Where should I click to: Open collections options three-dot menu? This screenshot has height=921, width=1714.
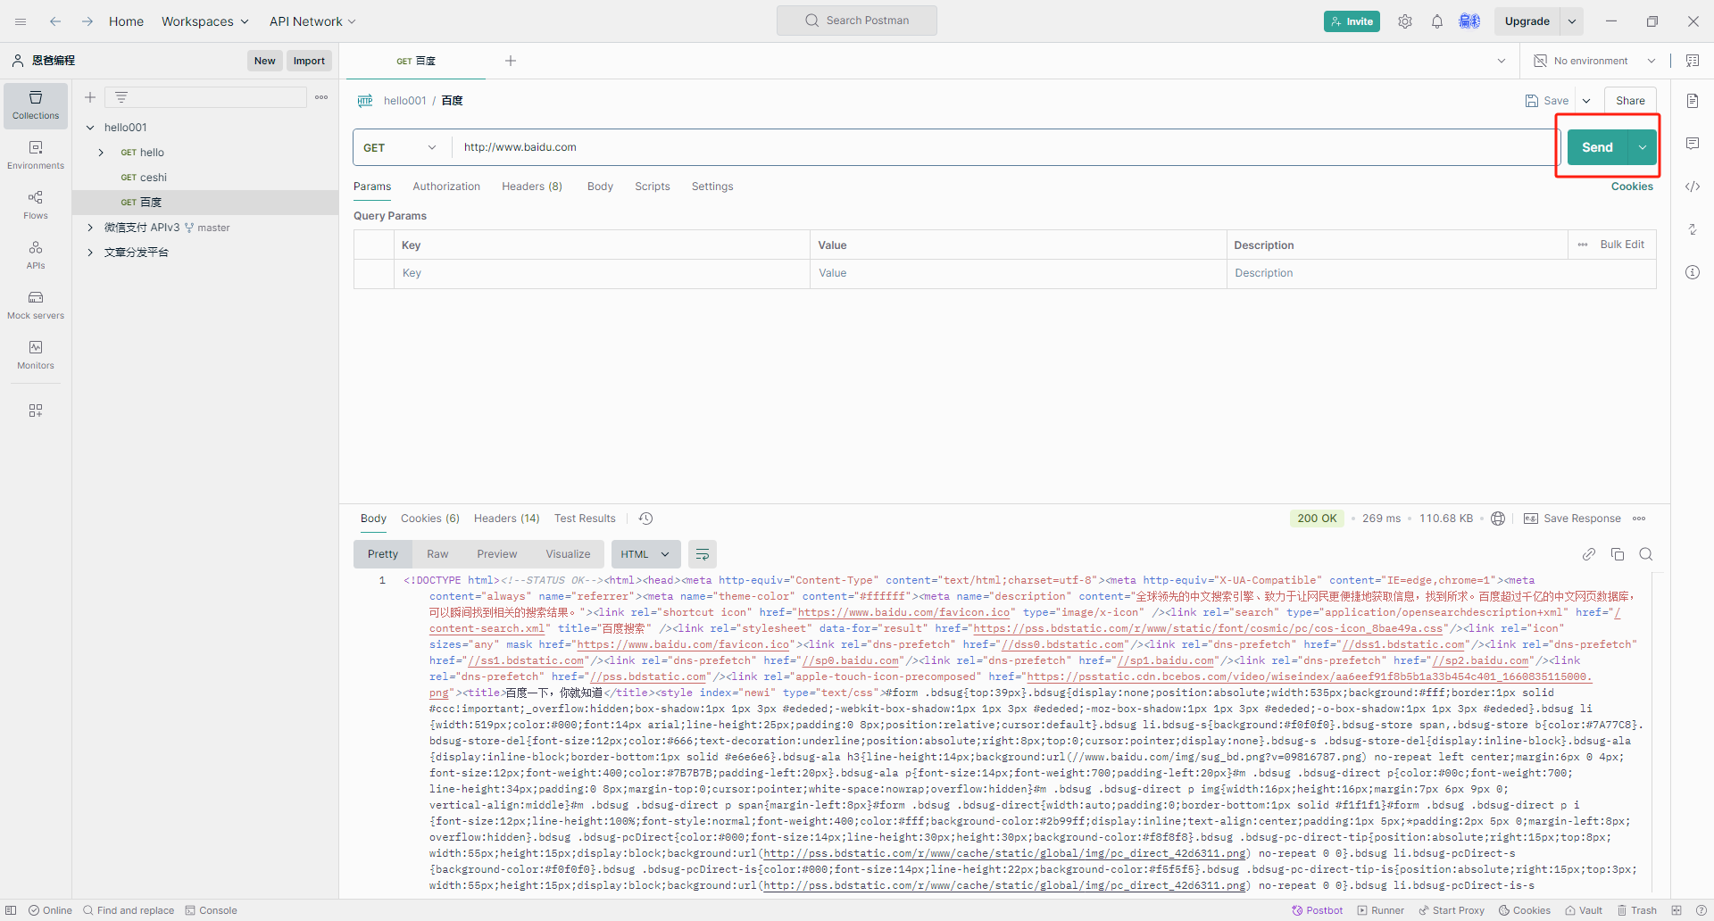click(321, 97)
